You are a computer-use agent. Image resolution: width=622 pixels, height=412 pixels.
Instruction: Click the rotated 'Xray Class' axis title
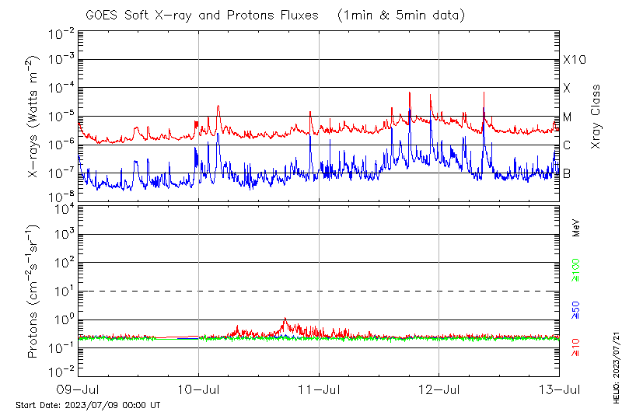click(x=596, y=117)
